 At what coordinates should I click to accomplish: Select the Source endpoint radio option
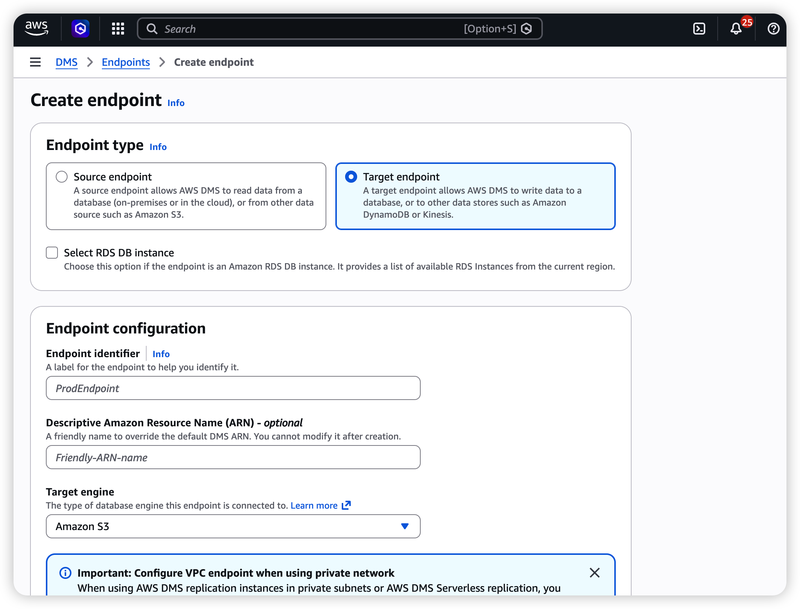point(62,177)
